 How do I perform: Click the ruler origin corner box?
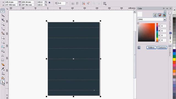(x=7, y=9)
